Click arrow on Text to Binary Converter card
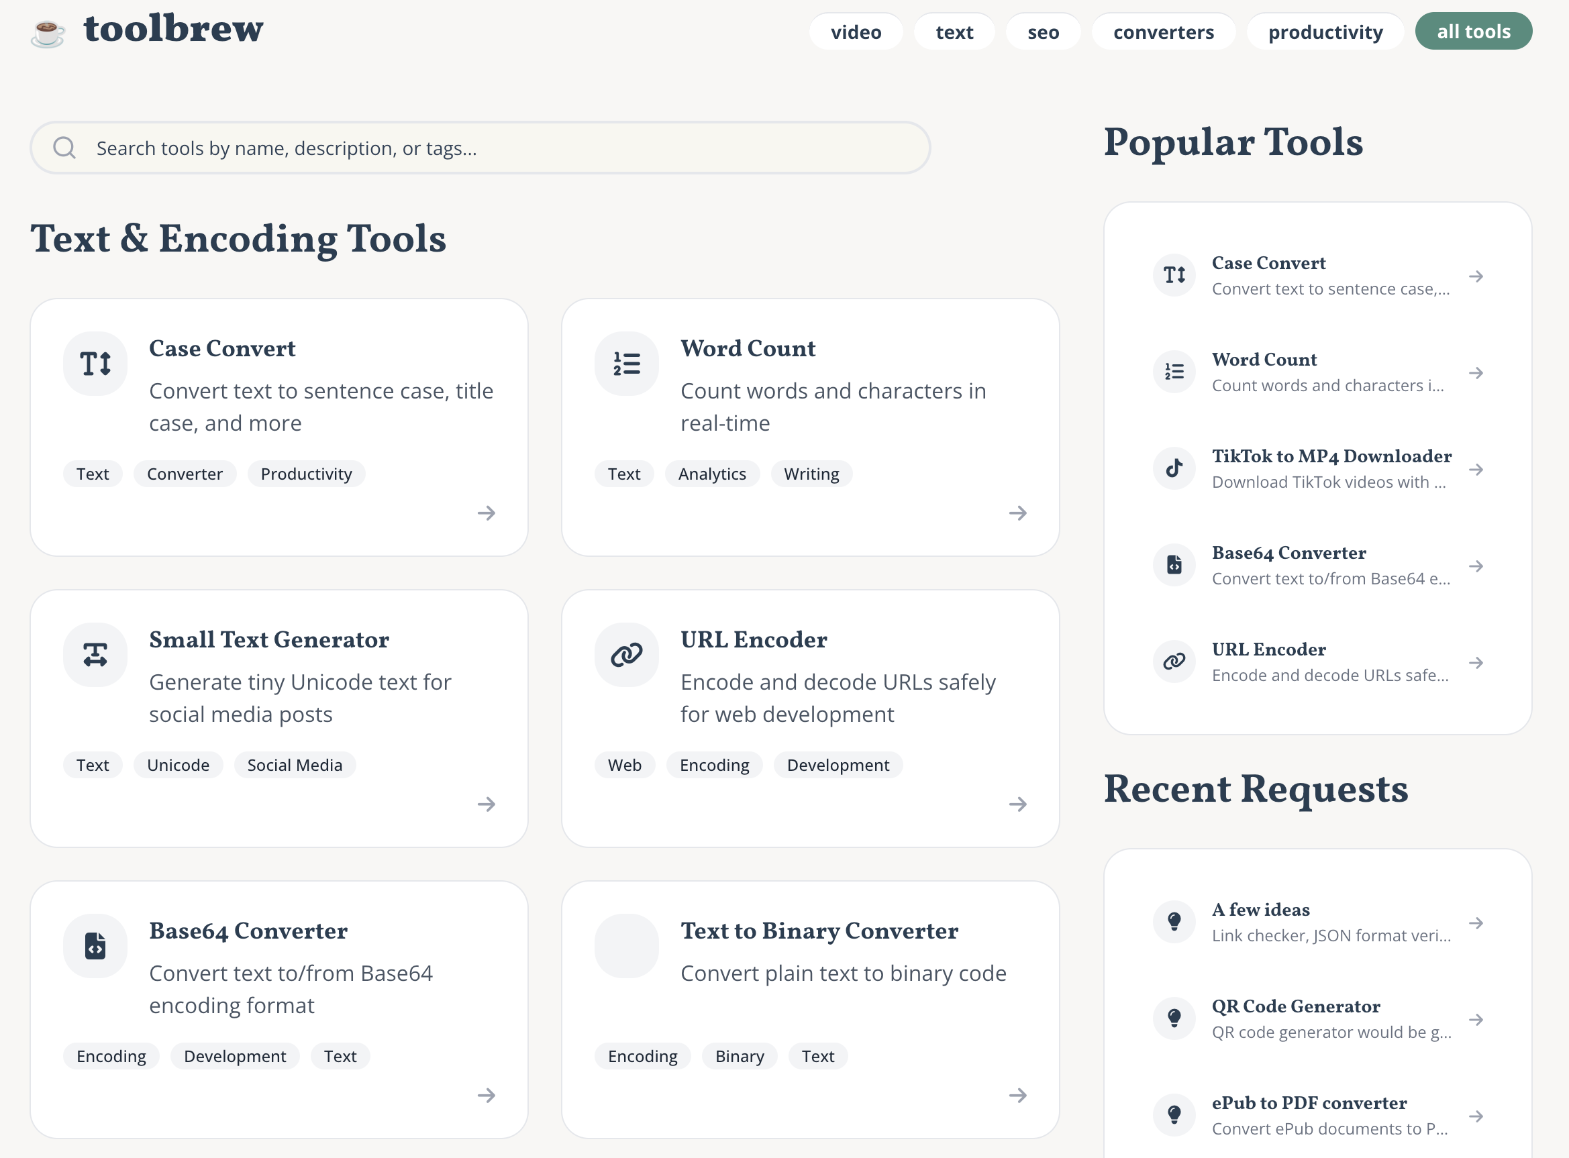 coord(1017,1095)
